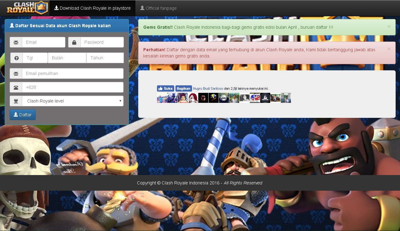Screen dimensions: 400x231
Task: Open the Nugro Budi Santoso profile link
Action: click(208, 88)
